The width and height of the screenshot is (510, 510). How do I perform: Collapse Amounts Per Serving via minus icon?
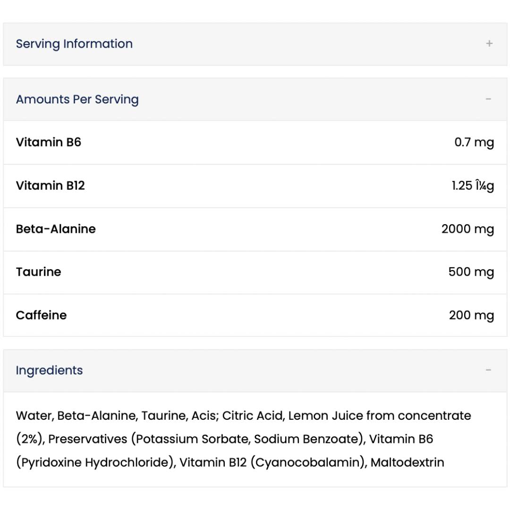pyautogui.click(x=488, y=99)
